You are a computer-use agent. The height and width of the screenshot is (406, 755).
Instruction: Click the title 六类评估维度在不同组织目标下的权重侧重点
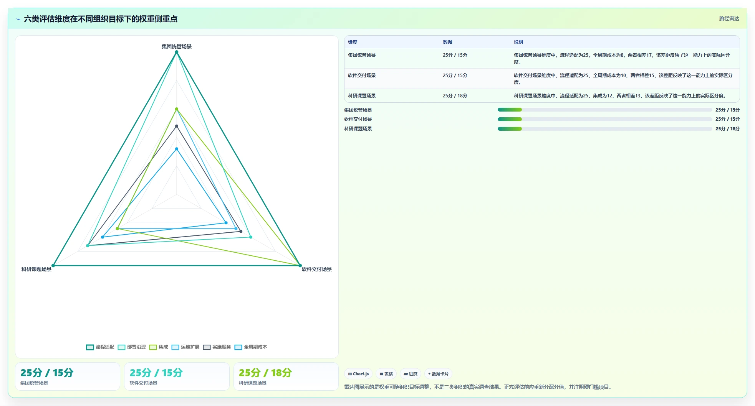[101, 19]
